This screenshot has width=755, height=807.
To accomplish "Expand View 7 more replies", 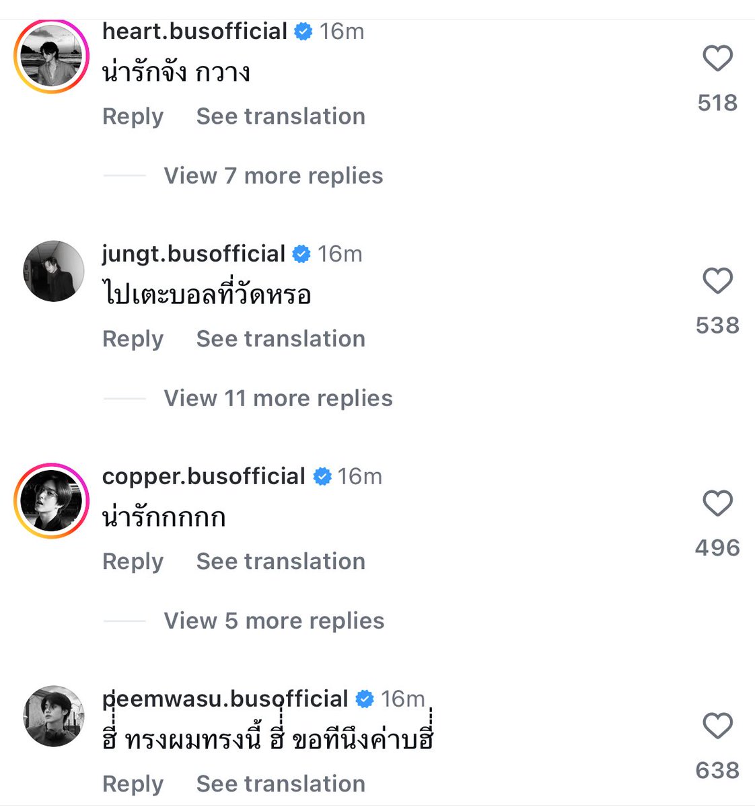I will coord(273,176).
